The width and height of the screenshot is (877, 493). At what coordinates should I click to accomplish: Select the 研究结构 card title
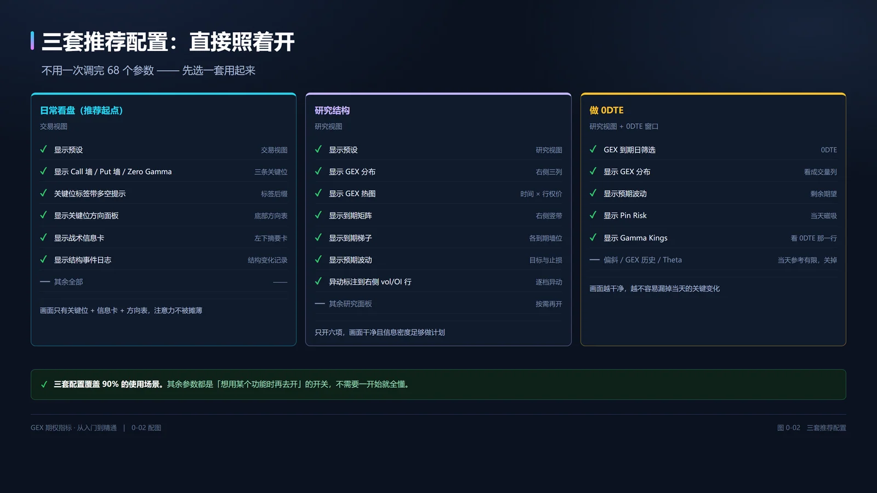point(332,110)
